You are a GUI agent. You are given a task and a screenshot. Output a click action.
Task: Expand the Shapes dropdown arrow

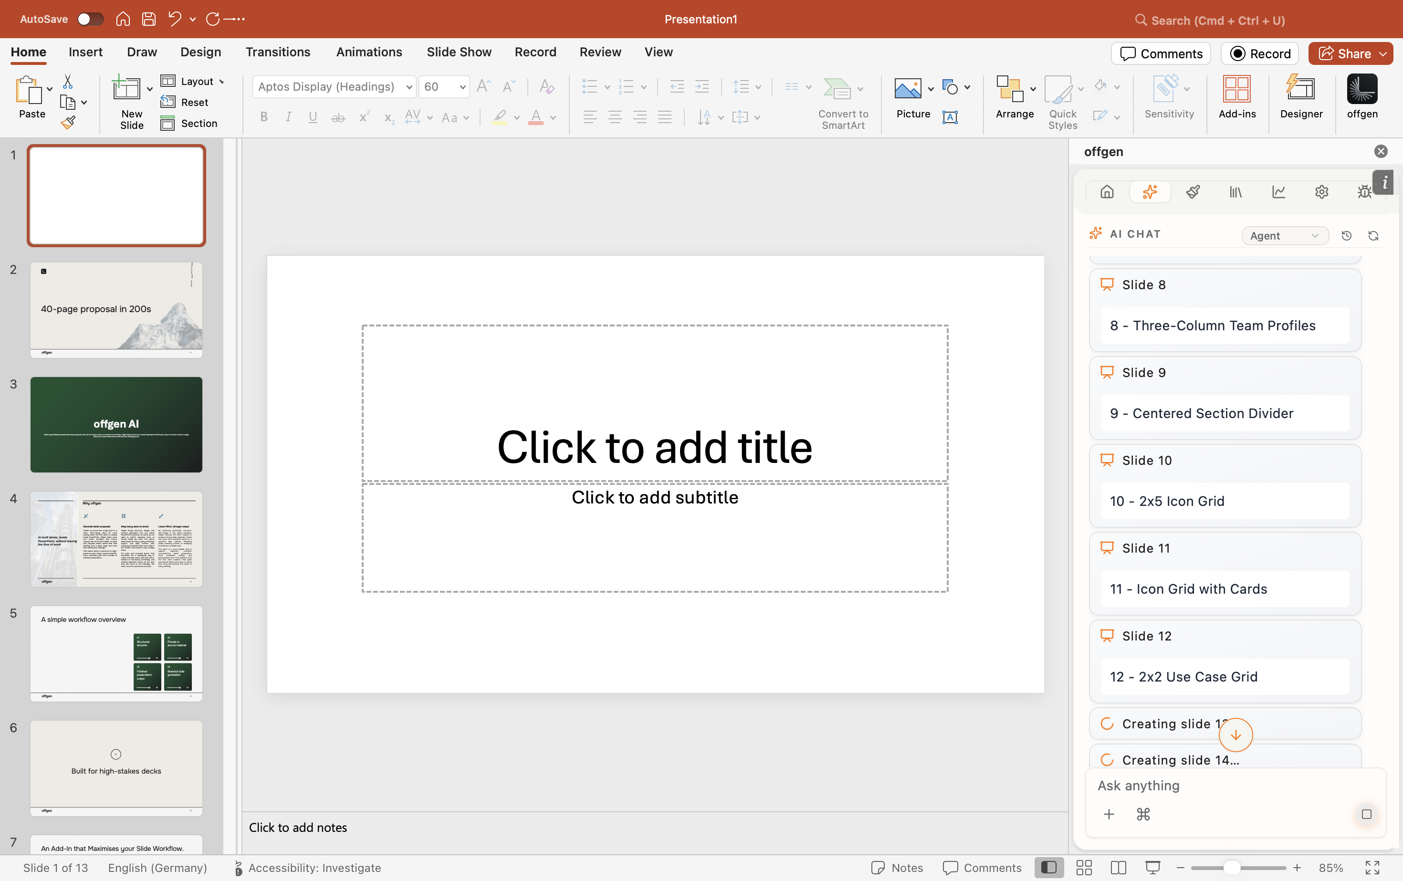click(x=967, y=87)
